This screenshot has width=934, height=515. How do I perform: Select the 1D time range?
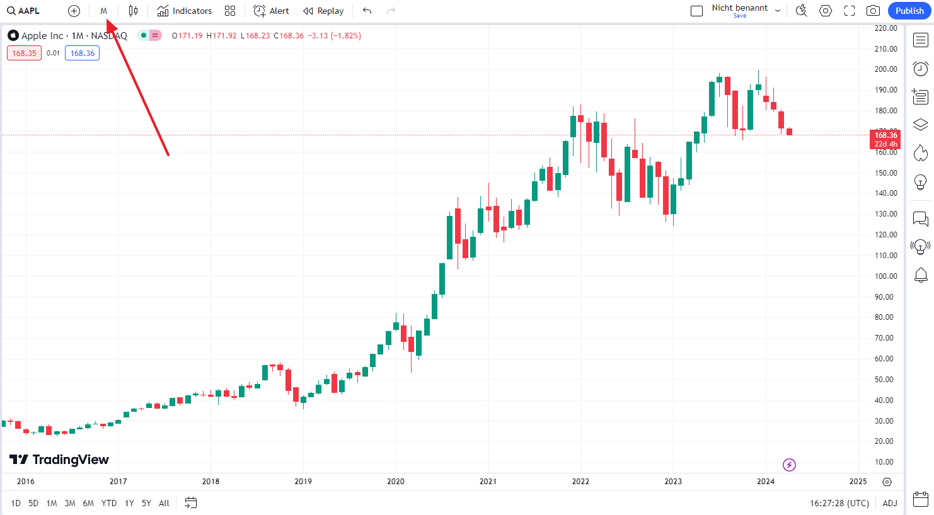(x=16, y=503)
